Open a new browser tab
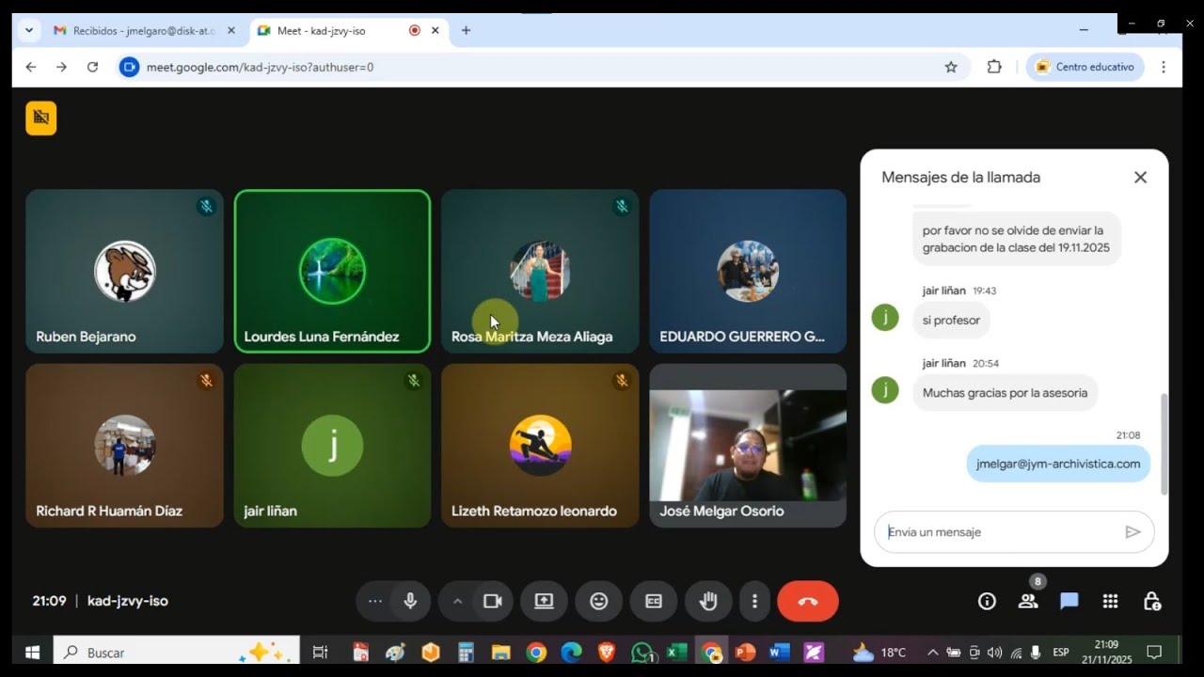The image size is (1204, 677). [466, 31]
